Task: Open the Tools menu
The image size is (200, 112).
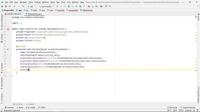Action: coord(63,2)
